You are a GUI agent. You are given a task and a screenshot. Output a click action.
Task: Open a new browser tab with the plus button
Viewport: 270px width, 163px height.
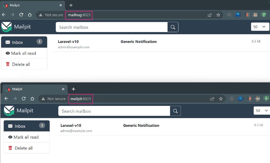tap(71, 5)
